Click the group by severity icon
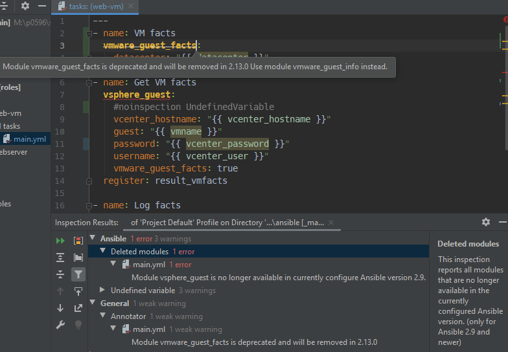Screen dimensions: 508x352 coord(78,241)
